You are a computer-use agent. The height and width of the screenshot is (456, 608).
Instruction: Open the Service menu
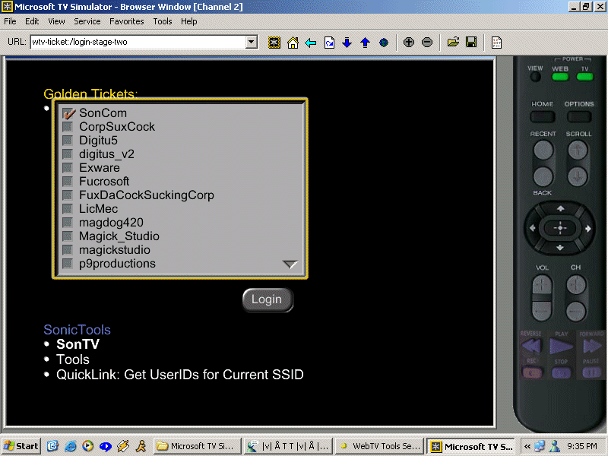pyautogui.click(x=87, y=21)
